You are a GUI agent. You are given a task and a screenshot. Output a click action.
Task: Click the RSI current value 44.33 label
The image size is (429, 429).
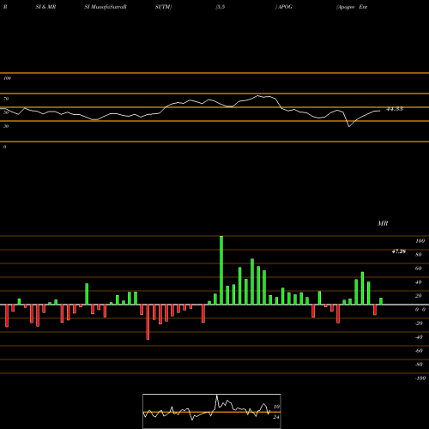point(395,109)
